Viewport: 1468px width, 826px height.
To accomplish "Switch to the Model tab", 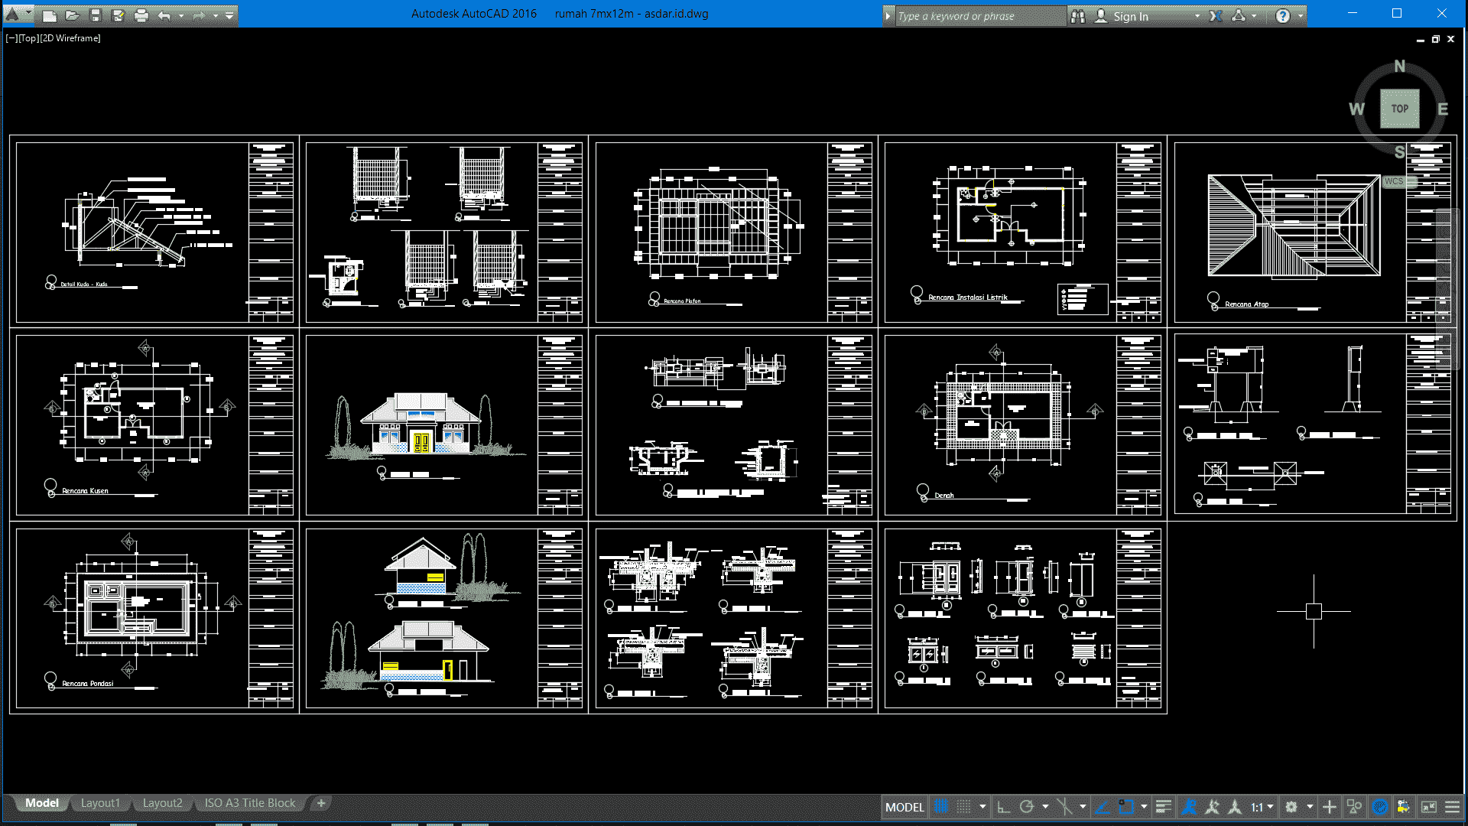I will pos(41,803).
